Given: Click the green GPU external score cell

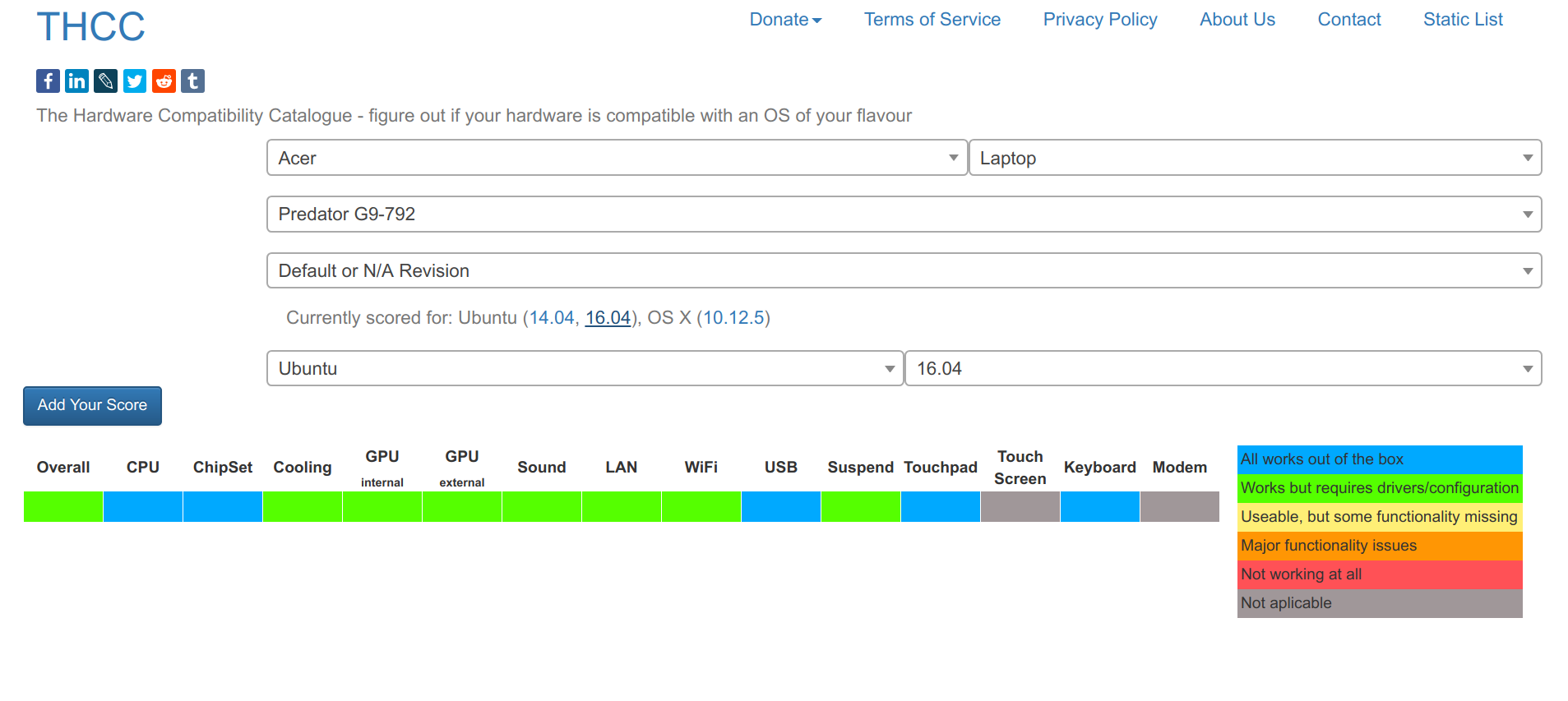Looking at the screenshot, I should click(462, 507).
